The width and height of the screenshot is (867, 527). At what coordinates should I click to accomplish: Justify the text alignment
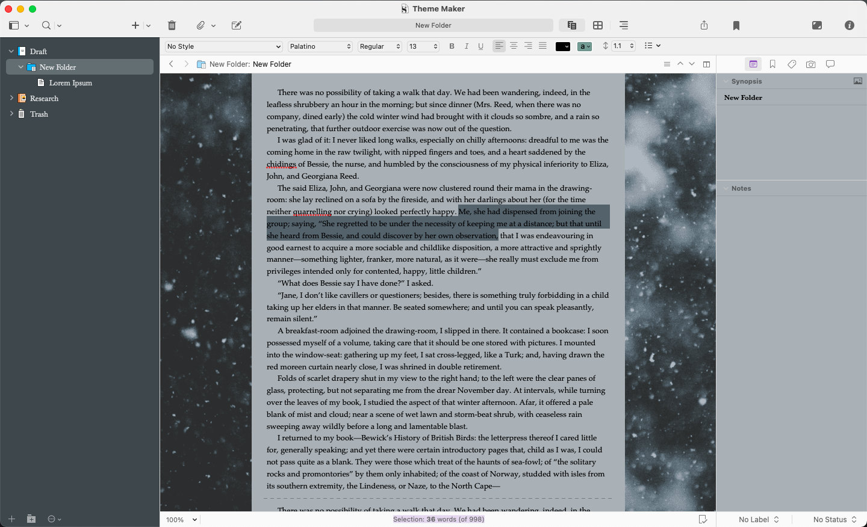542,46
